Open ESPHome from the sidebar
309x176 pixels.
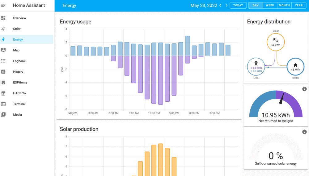click(27, 82)
